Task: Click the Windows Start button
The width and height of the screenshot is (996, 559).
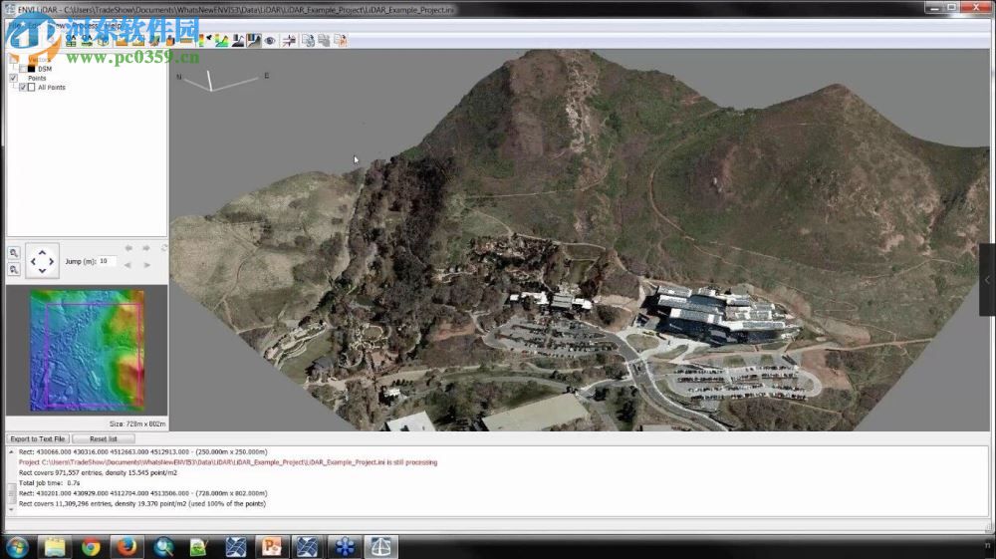Action: point(17,547)
